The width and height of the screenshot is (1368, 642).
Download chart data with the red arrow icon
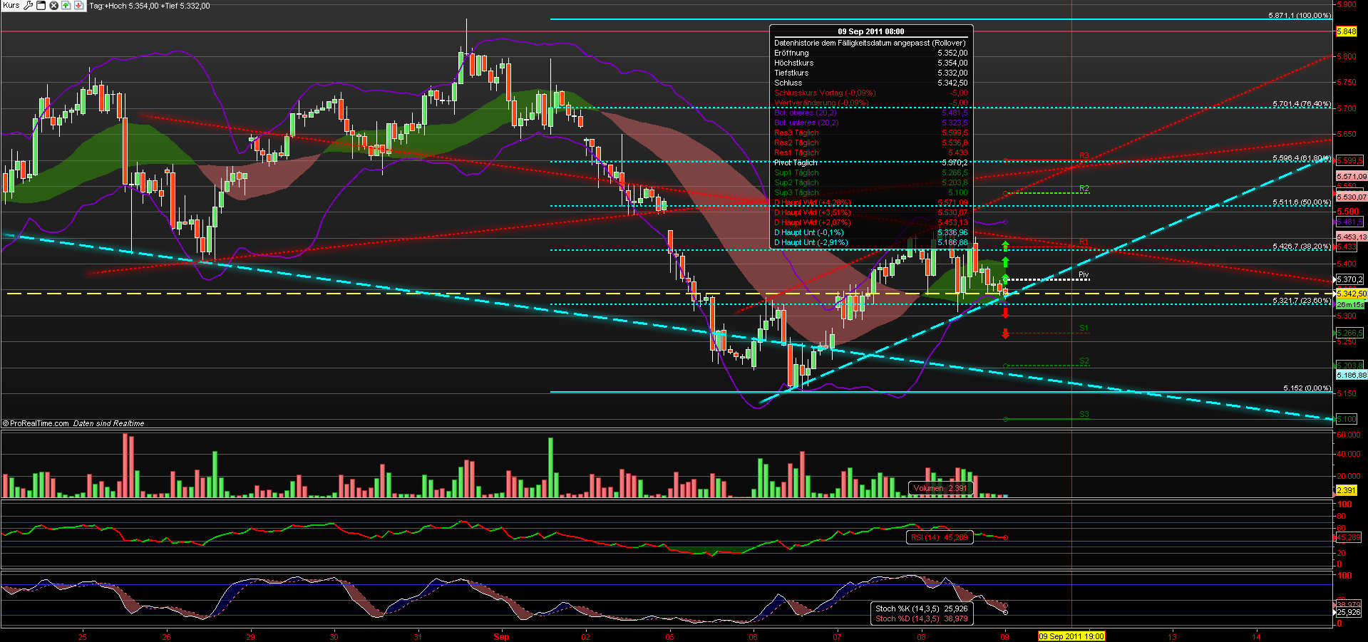point(78,5)
